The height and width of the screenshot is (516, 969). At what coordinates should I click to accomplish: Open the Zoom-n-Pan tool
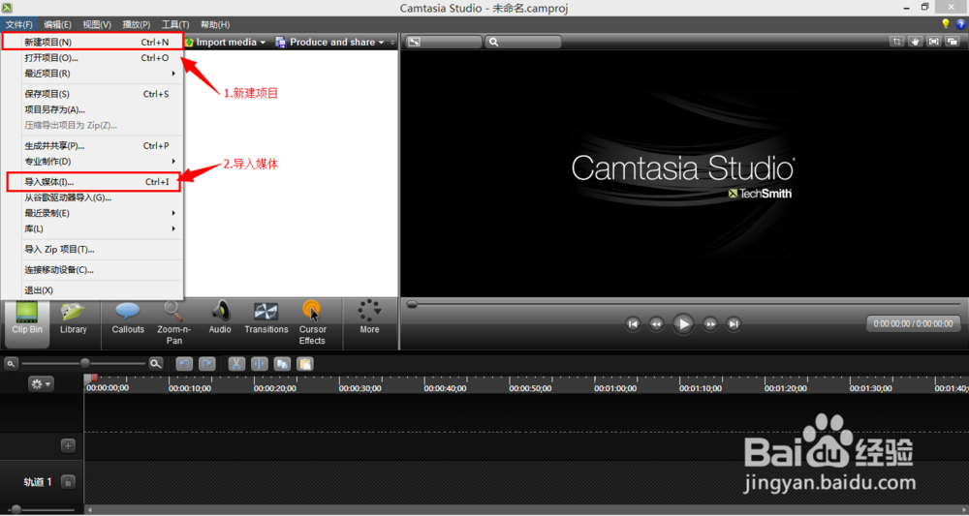[x=173, y=322]
